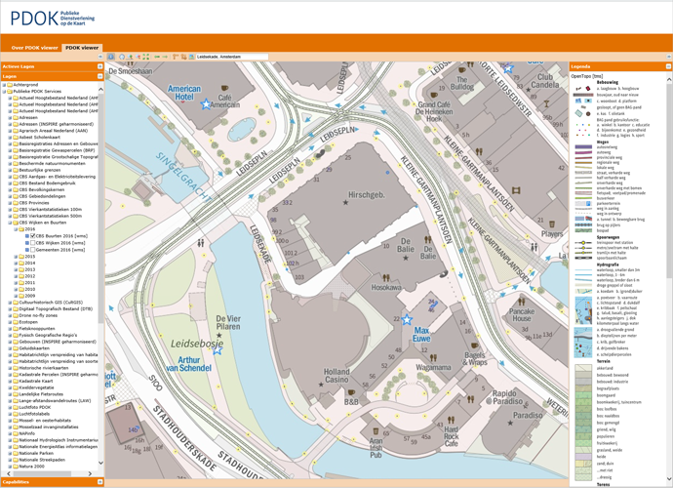
Task: Expand the 2009 folder node
Action: (x=16, y=296)
